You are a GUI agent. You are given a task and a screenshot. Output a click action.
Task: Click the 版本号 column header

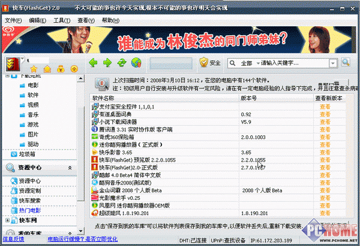[x=276, y=98]
